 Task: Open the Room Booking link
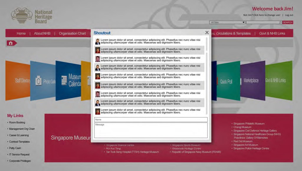tap(17, 122)
